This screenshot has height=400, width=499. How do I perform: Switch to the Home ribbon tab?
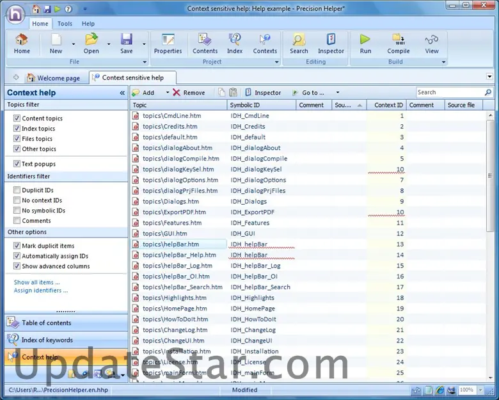tap(40, 24)
